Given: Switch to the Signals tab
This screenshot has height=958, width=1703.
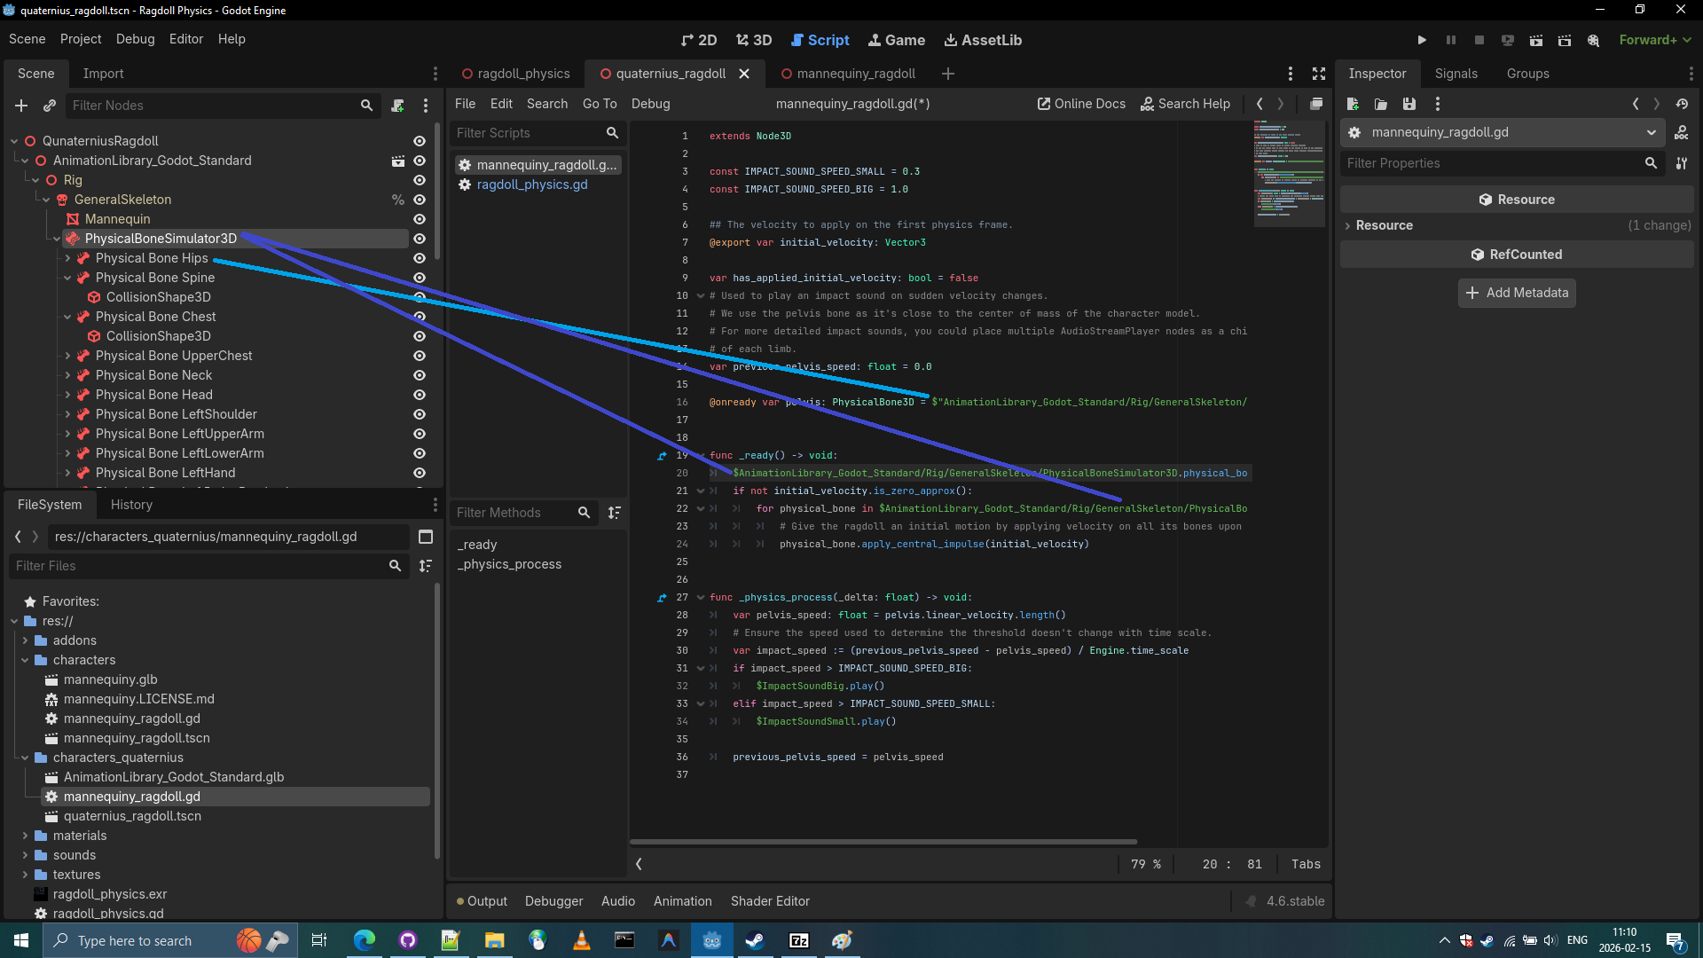Looking at the screenshot, I should (x=1456, y=74).
